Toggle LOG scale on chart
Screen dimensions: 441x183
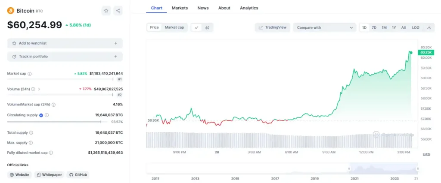point(416,27)
